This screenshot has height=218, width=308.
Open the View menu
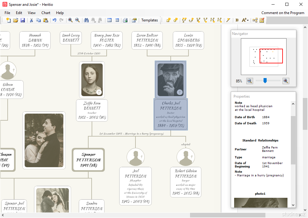pos(32,13)
